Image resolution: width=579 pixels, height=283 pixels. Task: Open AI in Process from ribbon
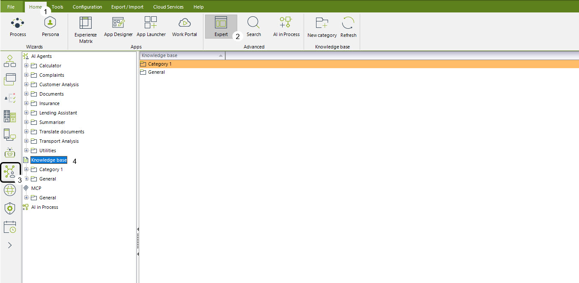point(286,27)
